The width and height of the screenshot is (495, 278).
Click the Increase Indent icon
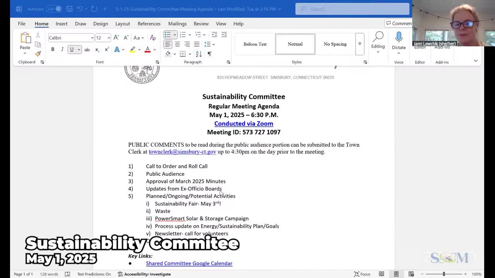point(224,35)
